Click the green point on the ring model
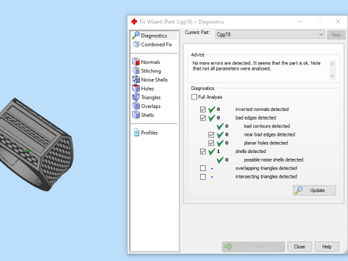Image resolution: width=348 pixels, height=261 pixels. 28,151
